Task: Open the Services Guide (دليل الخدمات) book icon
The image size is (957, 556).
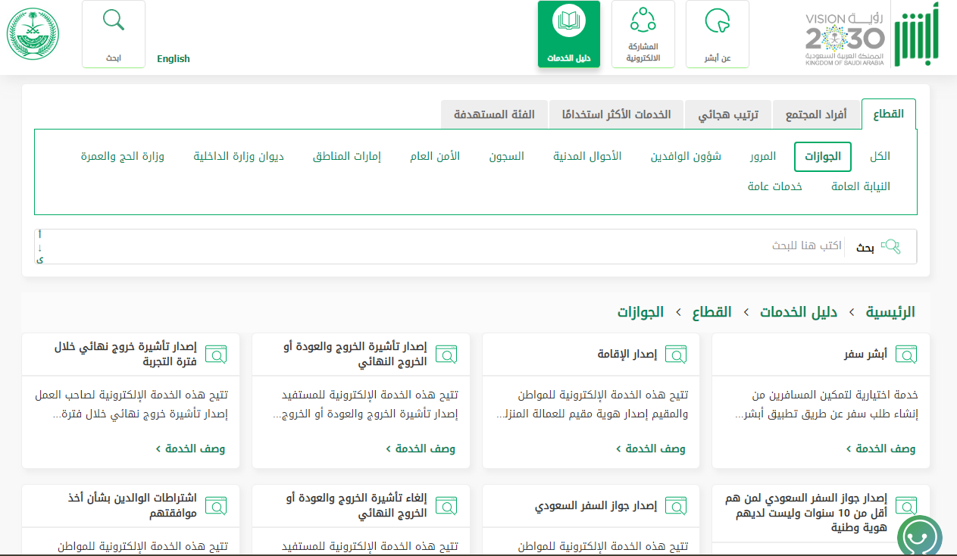Action: [568, 23]
